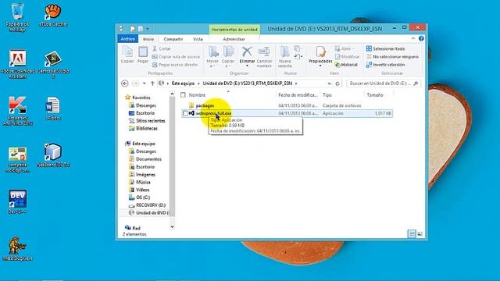Open the Propiedades ribbon icon
The width and height of the screenshot is (500, 281).
tap(320, 52)
